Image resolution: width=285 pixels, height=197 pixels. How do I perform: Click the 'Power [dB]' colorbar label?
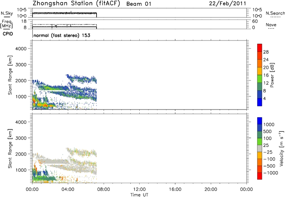pos(272,75)
